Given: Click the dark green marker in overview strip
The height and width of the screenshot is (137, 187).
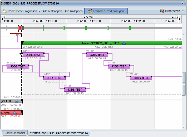Looking at the screenshot, I should tap(43, 28).
